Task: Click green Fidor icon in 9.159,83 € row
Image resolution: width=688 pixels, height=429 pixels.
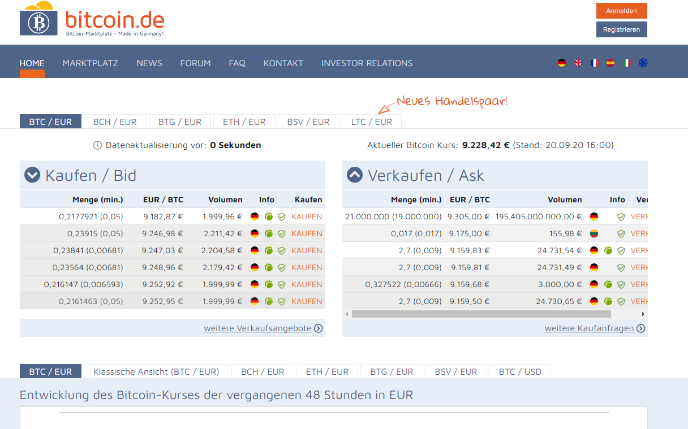Action: coord(608,250)
